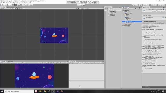The height and width of the screenshot is (93, 166).
Task: Collapse the Assets folder
Action: tap(123, 10)
